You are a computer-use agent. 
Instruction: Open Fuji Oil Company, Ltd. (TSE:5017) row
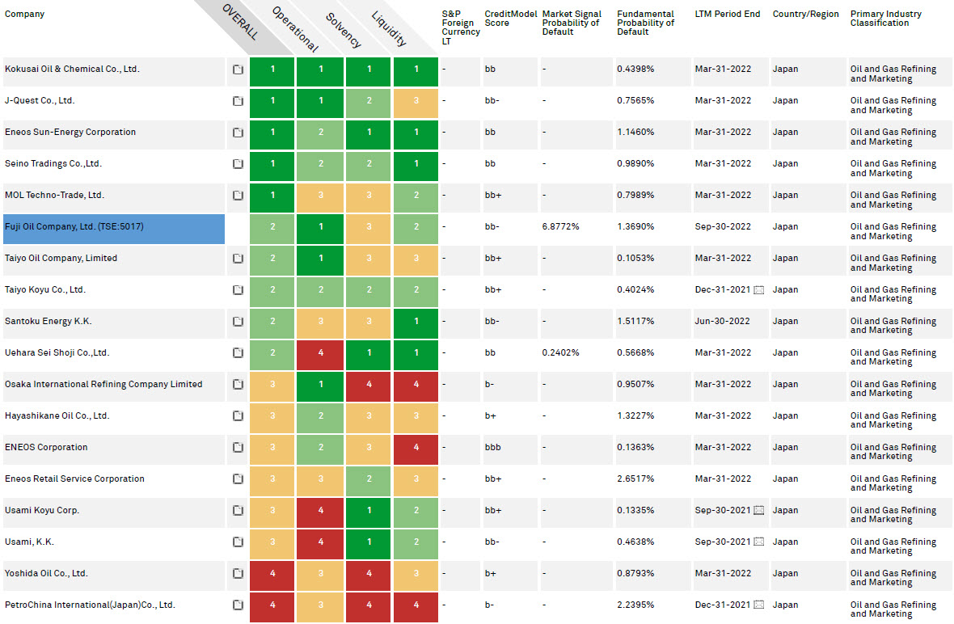[74, 227]
